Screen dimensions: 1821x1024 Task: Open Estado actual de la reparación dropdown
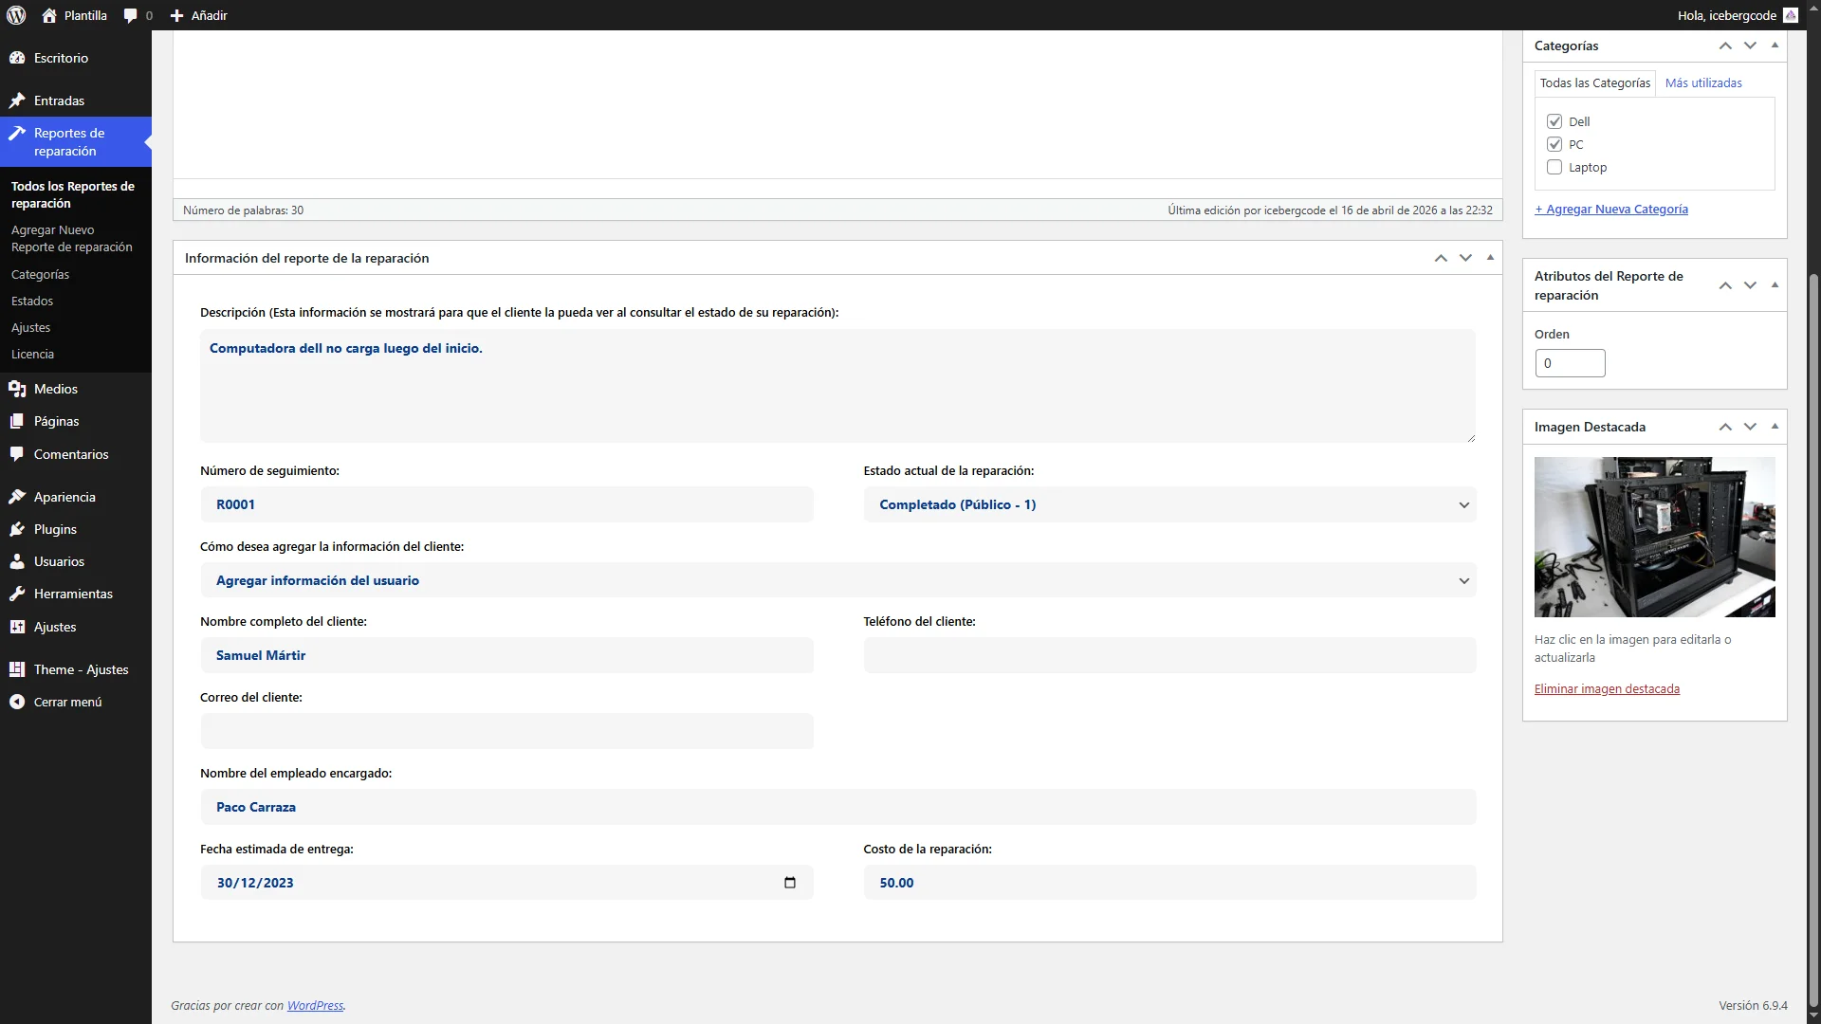pyautogui.click(x=1169, y=504)
